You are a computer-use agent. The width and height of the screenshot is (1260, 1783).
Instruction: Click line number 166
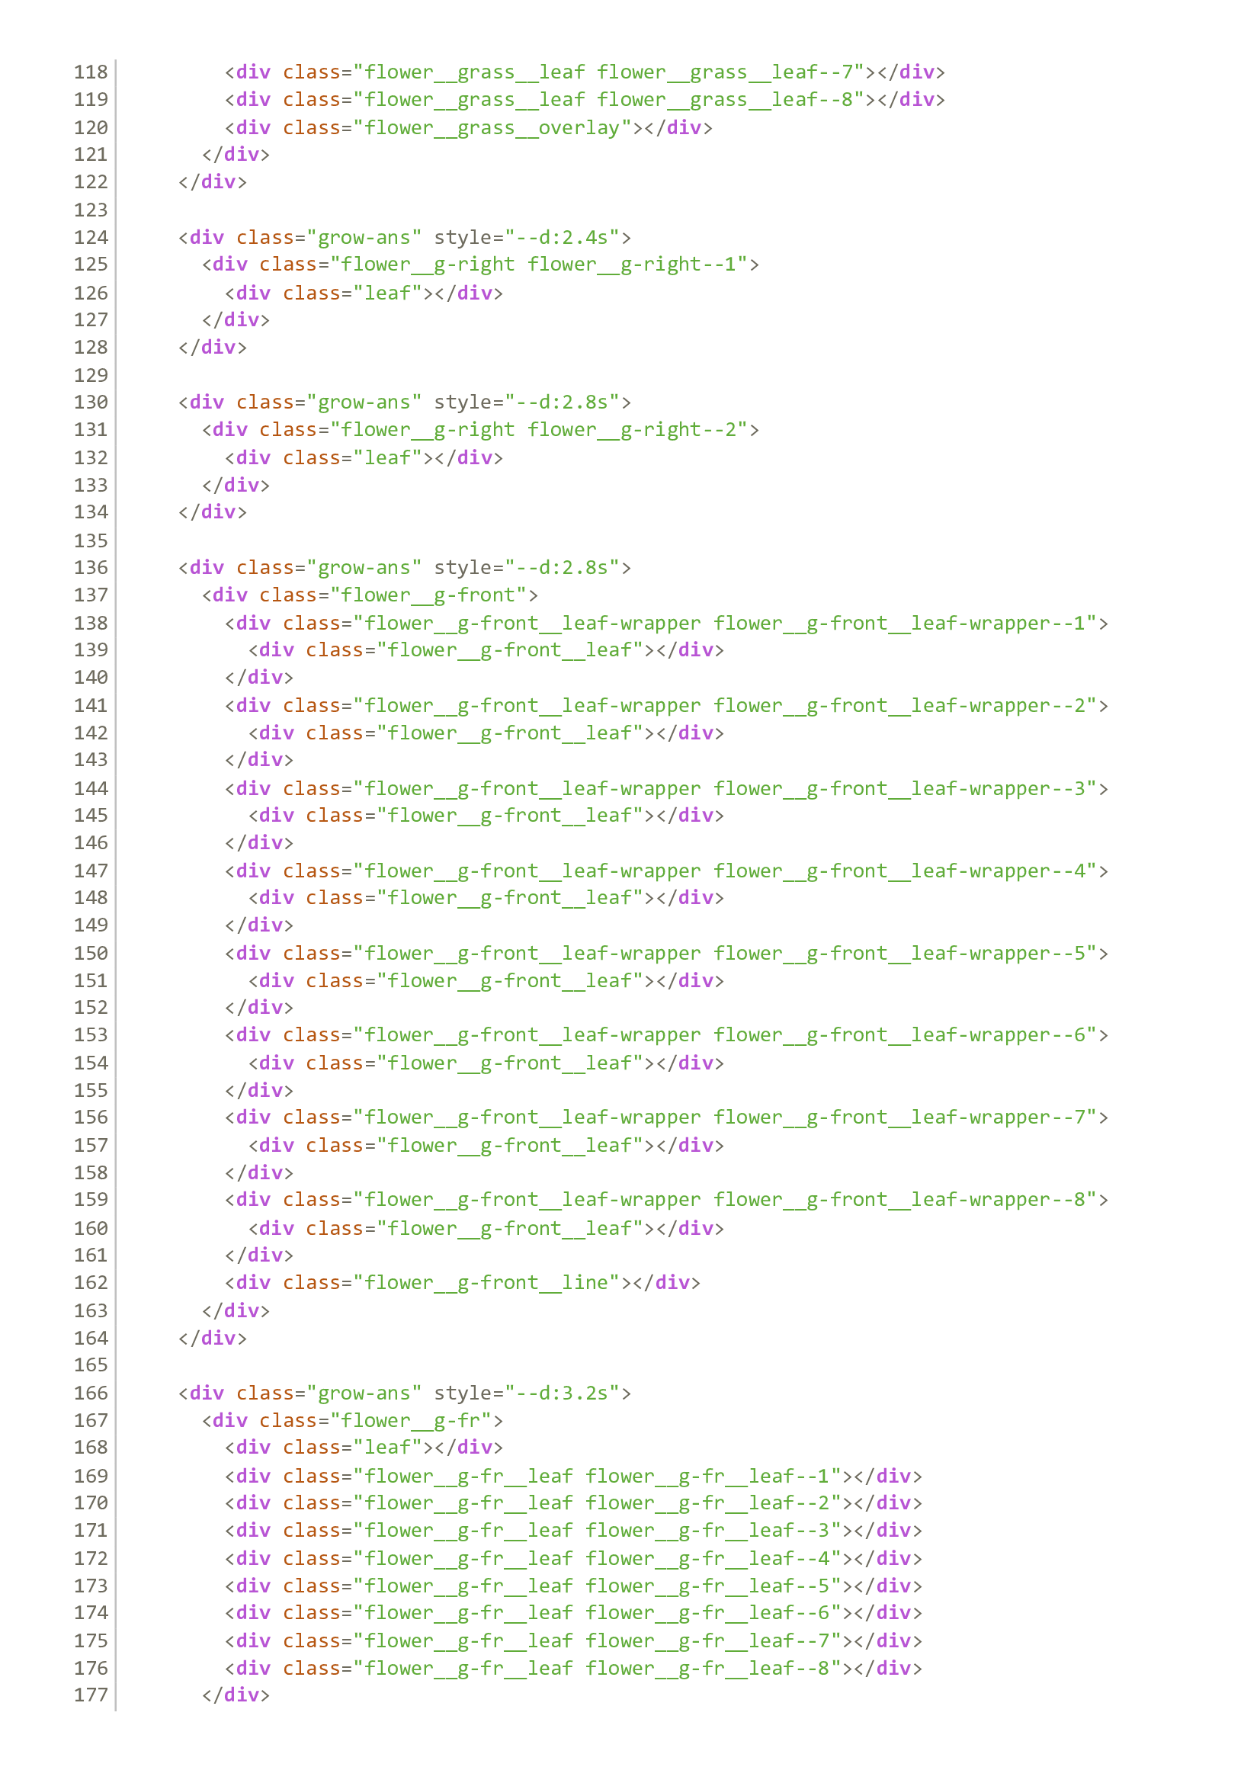click(x=93, y=1393)
